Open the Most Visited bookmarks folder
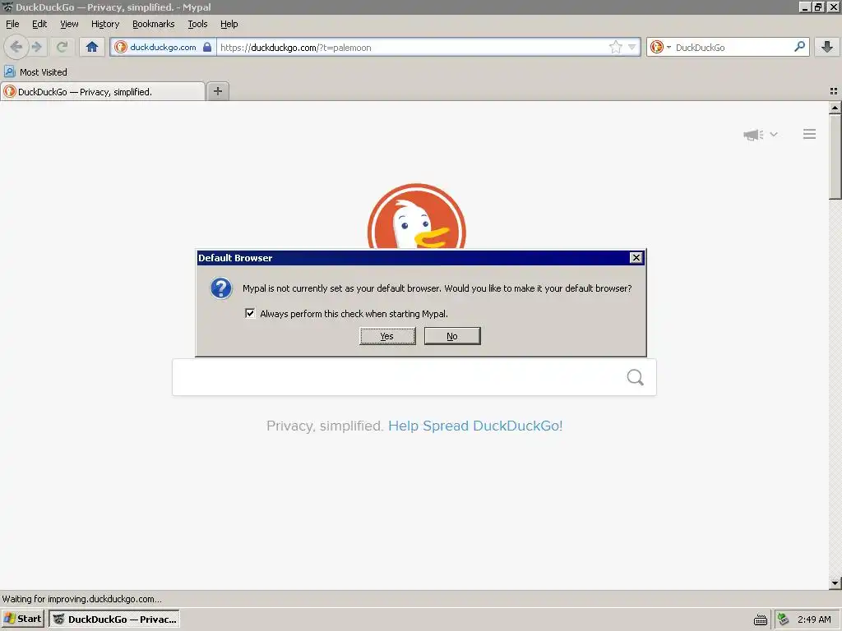 [35, 72]
